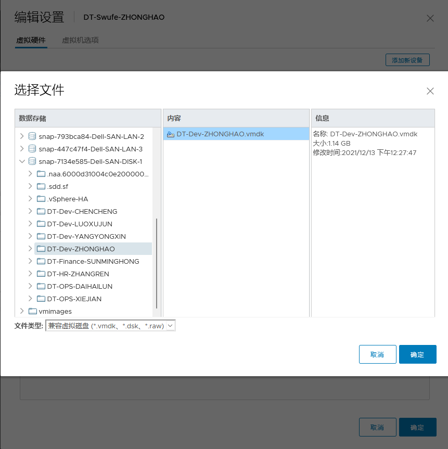
Task: Click the .vSphere-HA folder icon
Action: point(41,199)
